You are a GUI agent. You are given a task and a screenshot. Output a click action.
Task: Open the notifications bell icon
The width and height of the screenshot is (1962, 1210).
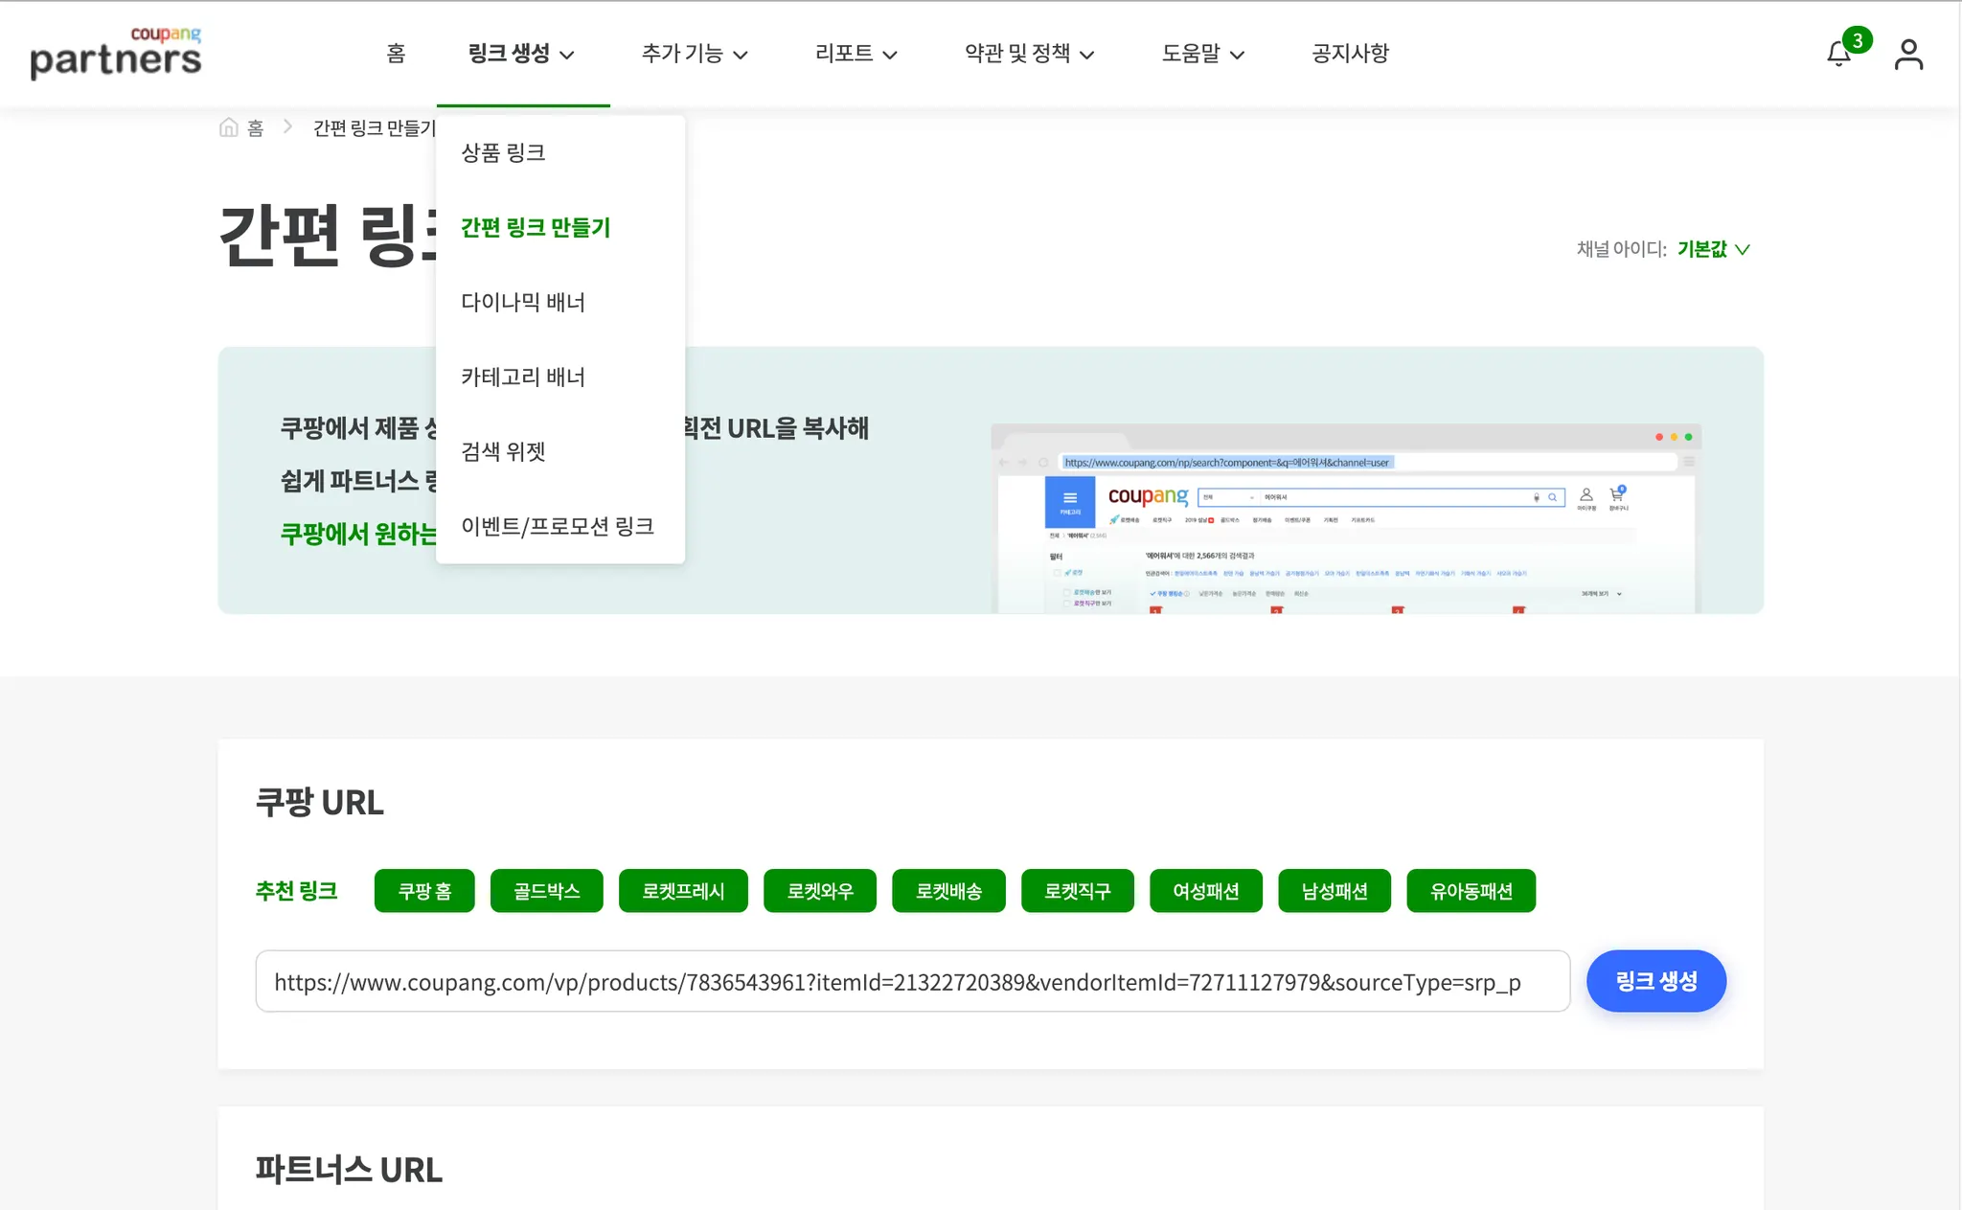tap(1838, 55)
